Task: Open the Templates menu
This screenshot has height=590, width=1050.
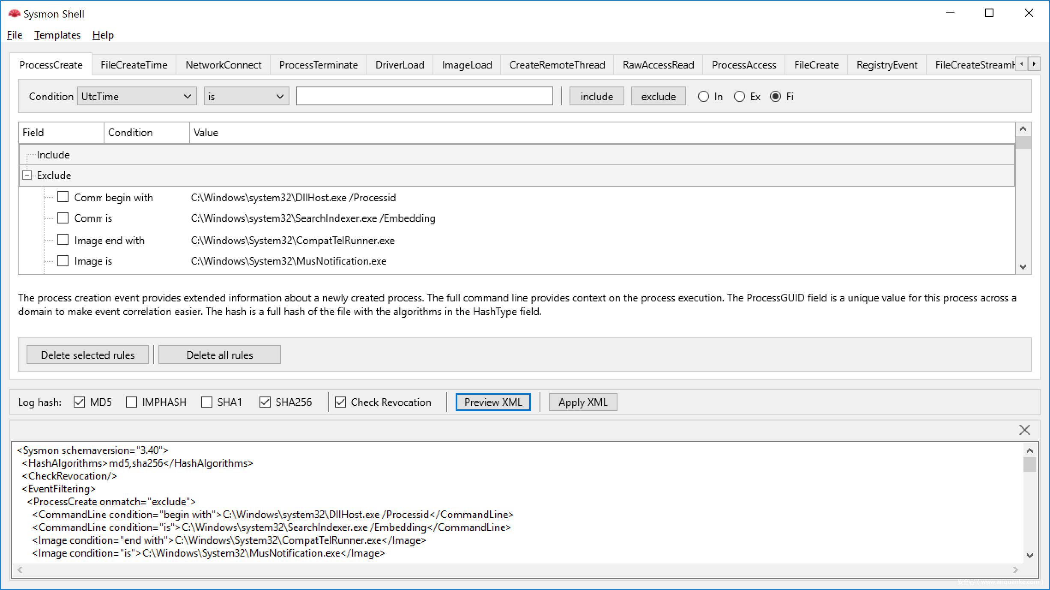Action: pos(57,35)
